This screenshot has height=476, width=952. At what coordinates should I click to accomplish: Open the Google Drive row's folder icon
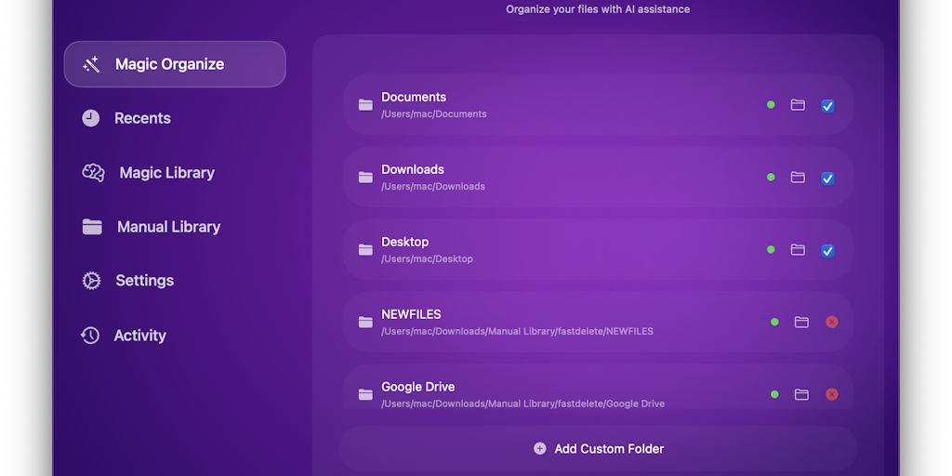click(801, 395)
